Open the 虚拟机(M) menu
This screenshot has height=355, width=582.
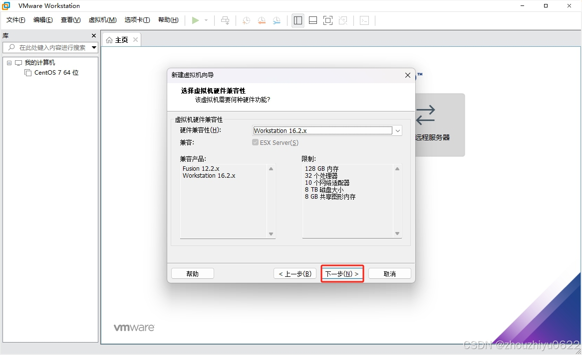102,20
